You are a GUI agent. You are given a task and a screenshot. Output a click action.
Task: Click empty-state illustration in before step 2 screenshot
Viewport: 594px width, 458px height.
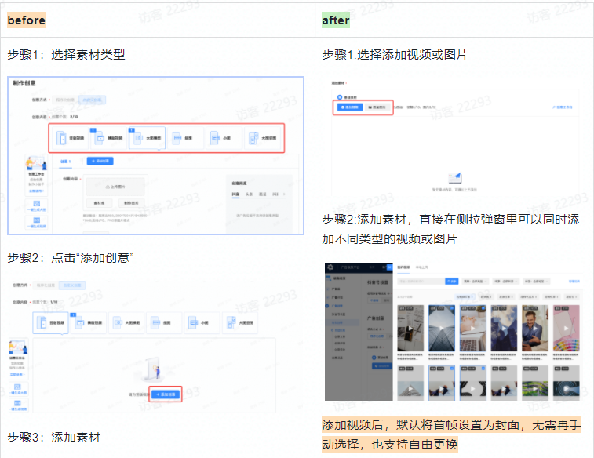click(x=154, y=369)
